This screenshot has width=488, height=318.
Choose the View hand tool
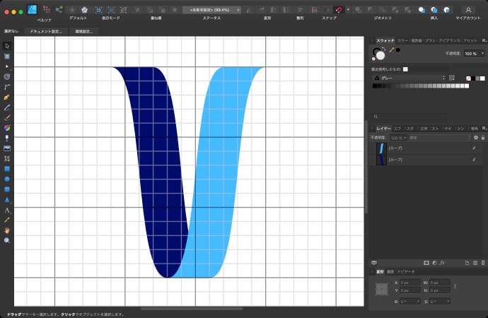pyautogui.click(x=7, y=230)
